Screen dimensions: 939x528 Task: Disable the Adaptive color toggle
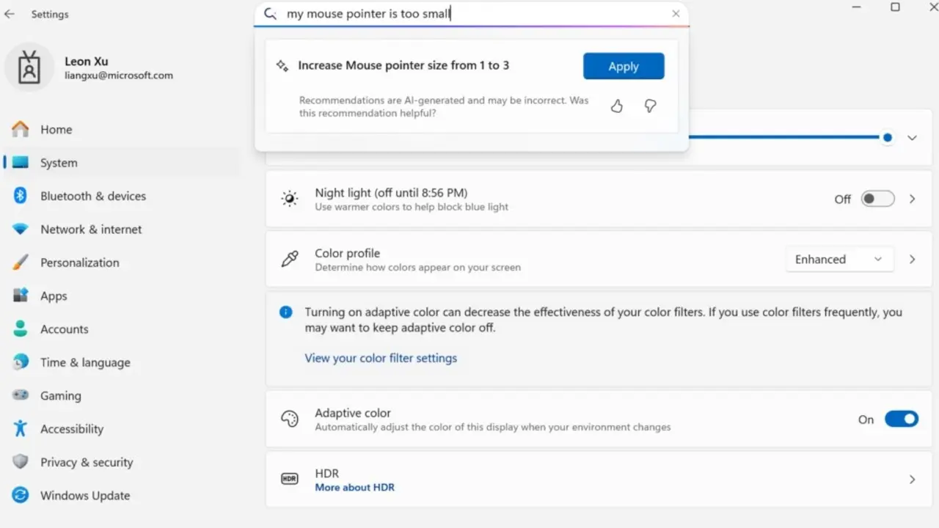click(901, 419)
